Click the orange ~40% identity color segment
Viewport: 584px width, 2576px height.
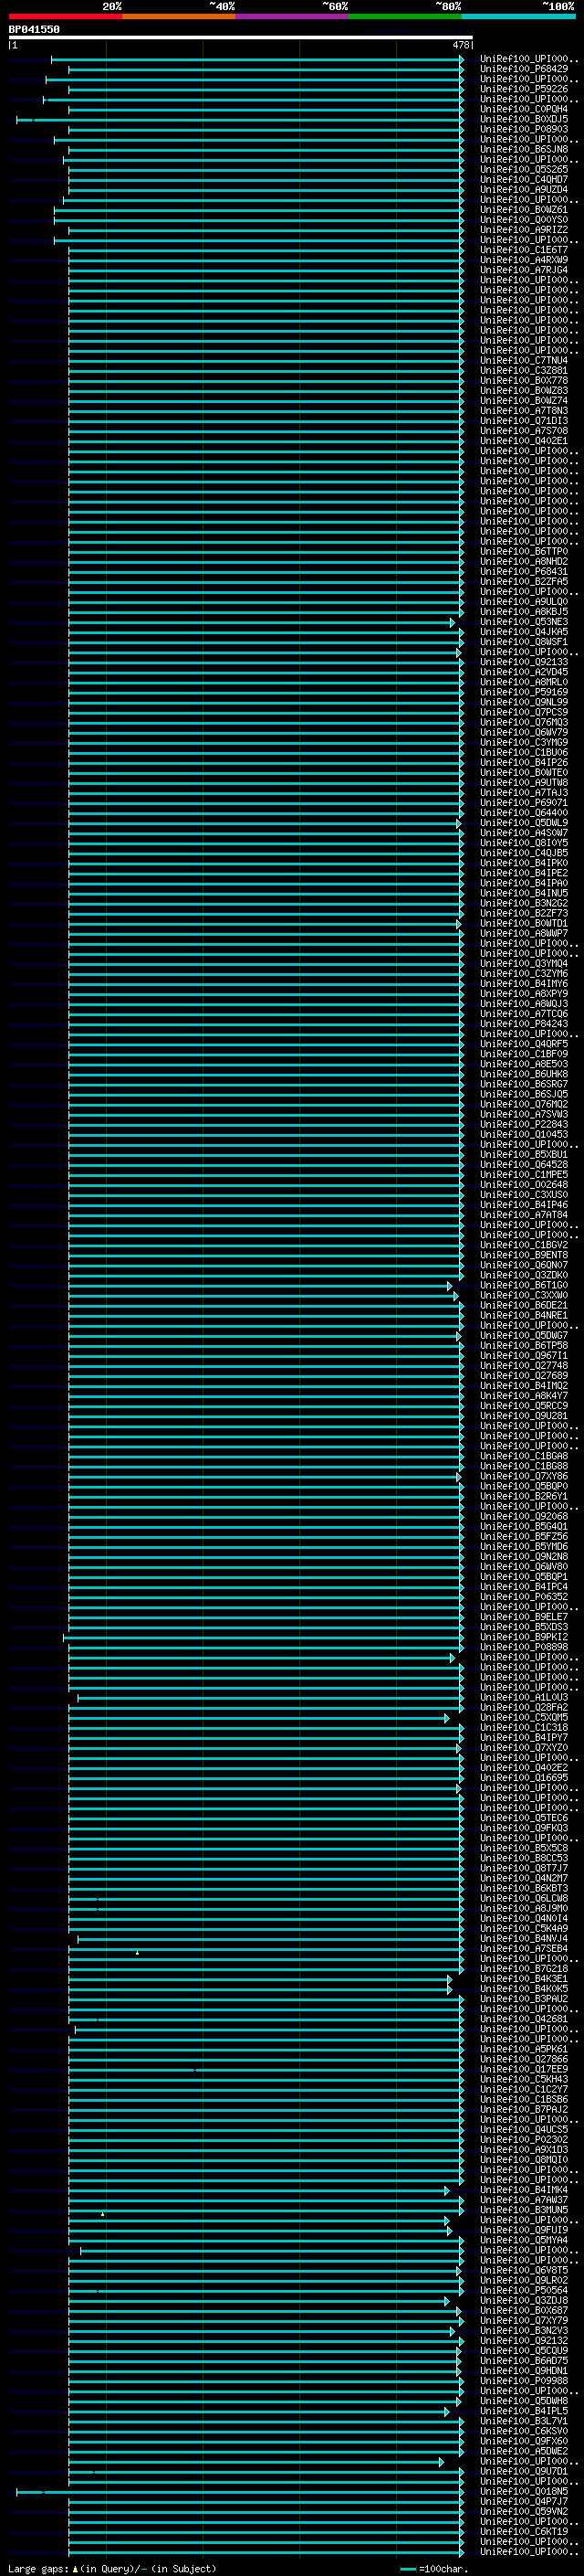(x=179, y=16)
